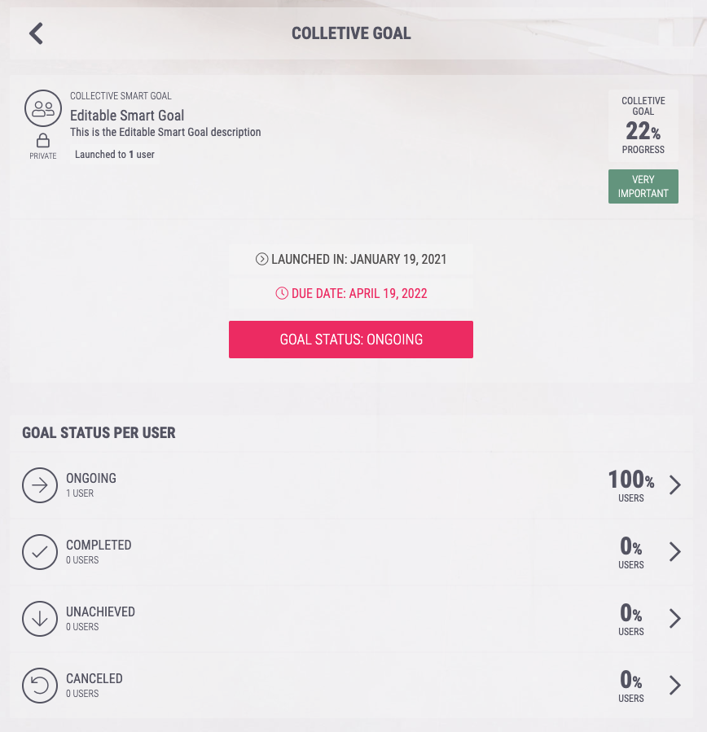Go back using the left arrow icon
Screen dimensions: 707x732
click(36, 33)
